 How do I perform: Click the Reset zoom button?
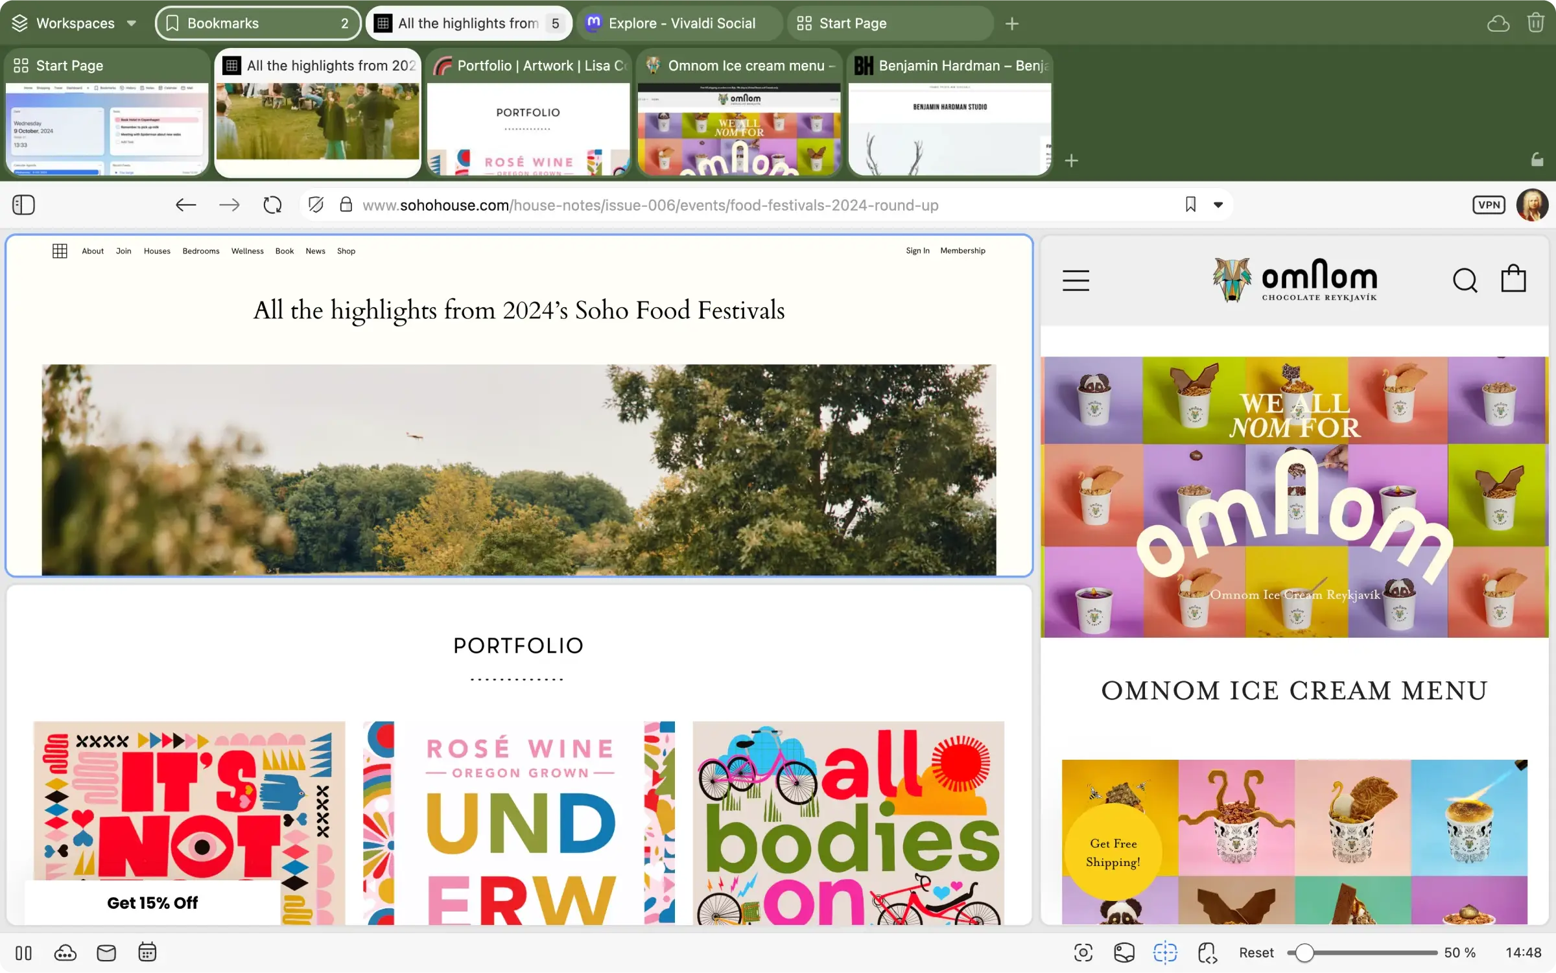pos(1256,953)
